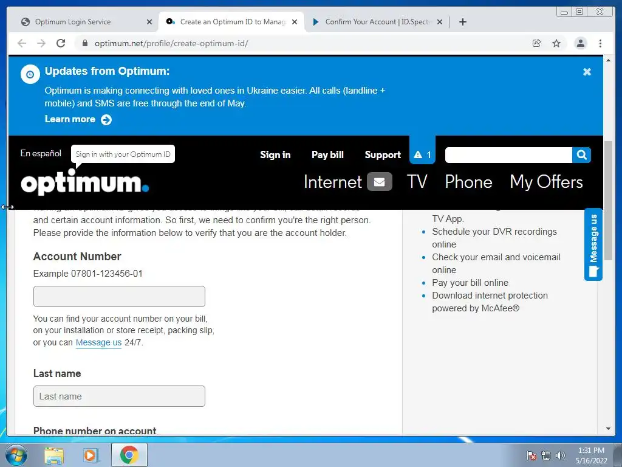Click the Last name input field
This screenshot has height=467, width=622.
point(119,396)
